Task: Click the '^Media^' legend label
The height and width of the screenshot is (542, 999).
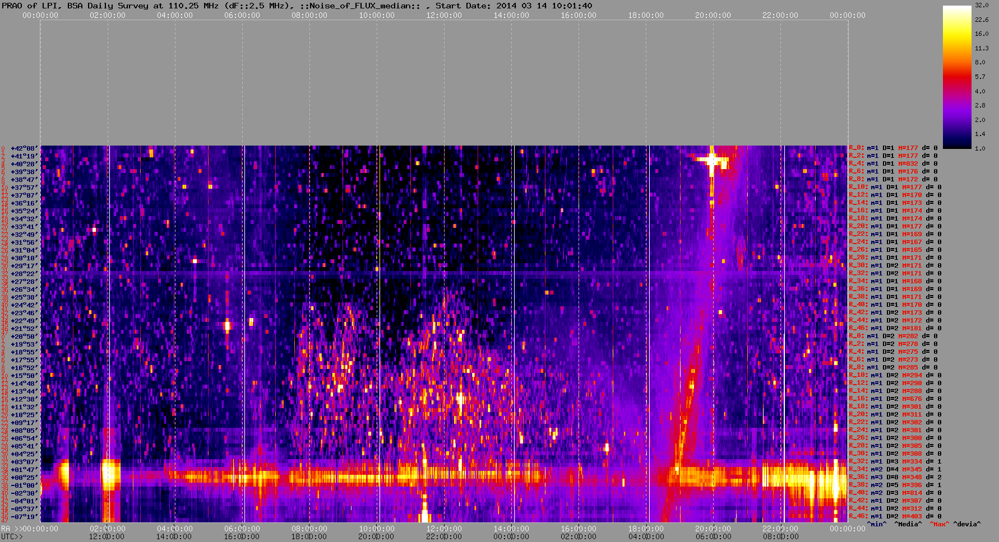Action: (908, 525)
